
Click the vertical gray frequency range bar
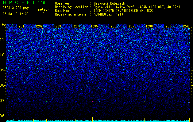(x=6, y=95)
